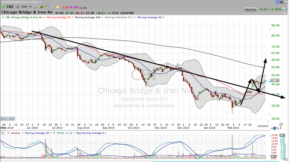Click the 1.92 MACD value label
The height and width of the screenshot is (162, 289).
[282, 136]
